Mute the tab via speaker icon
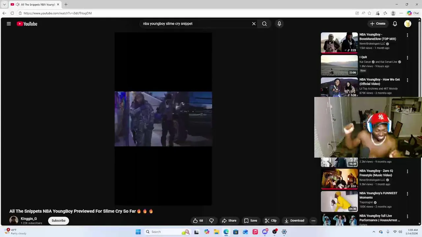 click(x=17, y=5)
